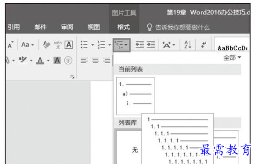Open the Change Case Aa dropdown

click(27, 45)
